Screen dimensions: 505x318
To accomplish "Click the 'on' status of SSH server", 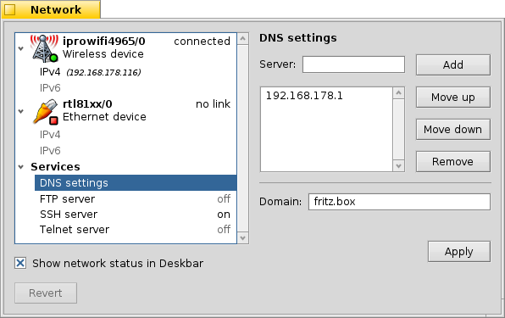I will point(224,215).
